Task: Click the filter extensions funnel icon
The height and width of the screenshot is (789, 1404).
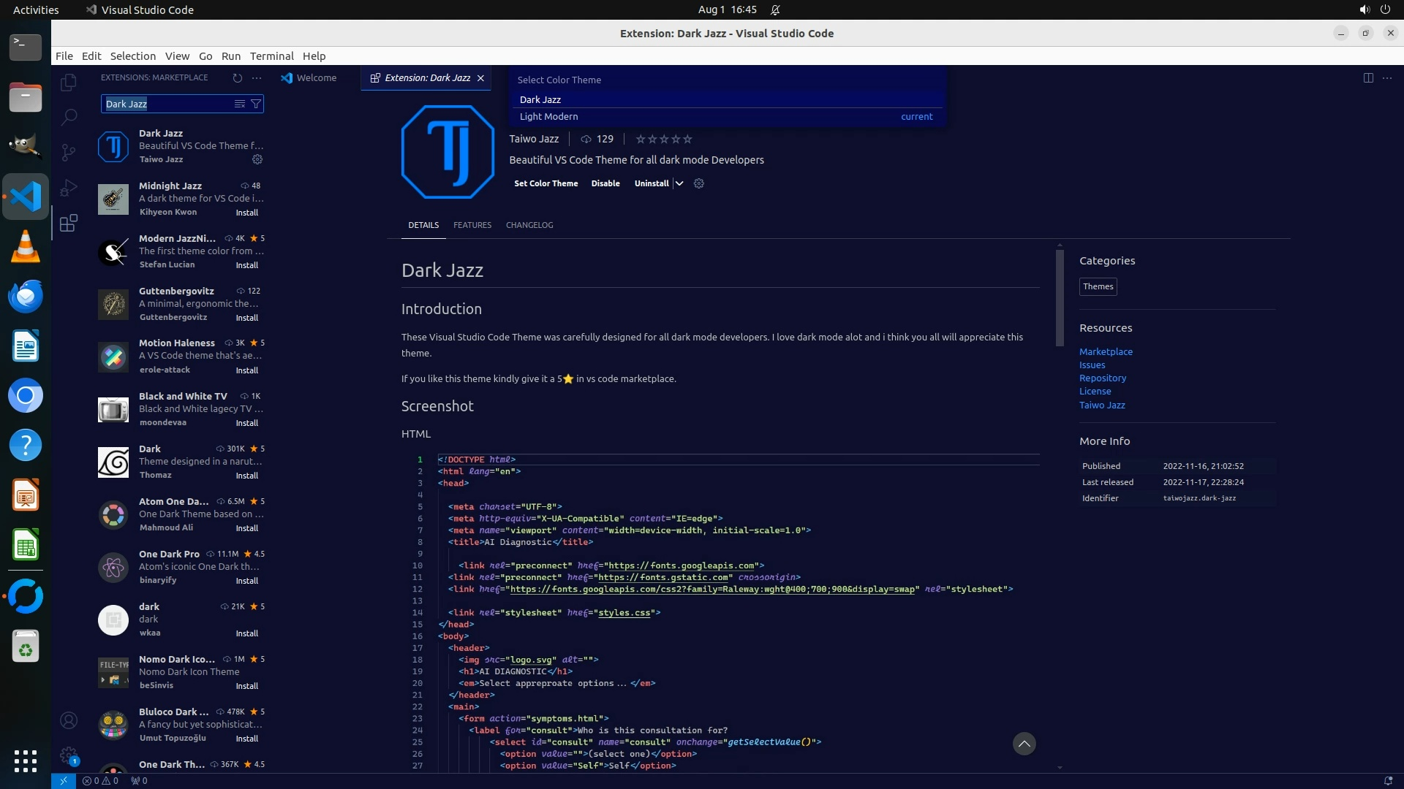Action: coord(256,104)
